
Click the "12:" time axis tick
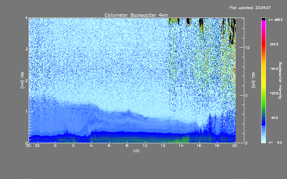pos(163,146)
